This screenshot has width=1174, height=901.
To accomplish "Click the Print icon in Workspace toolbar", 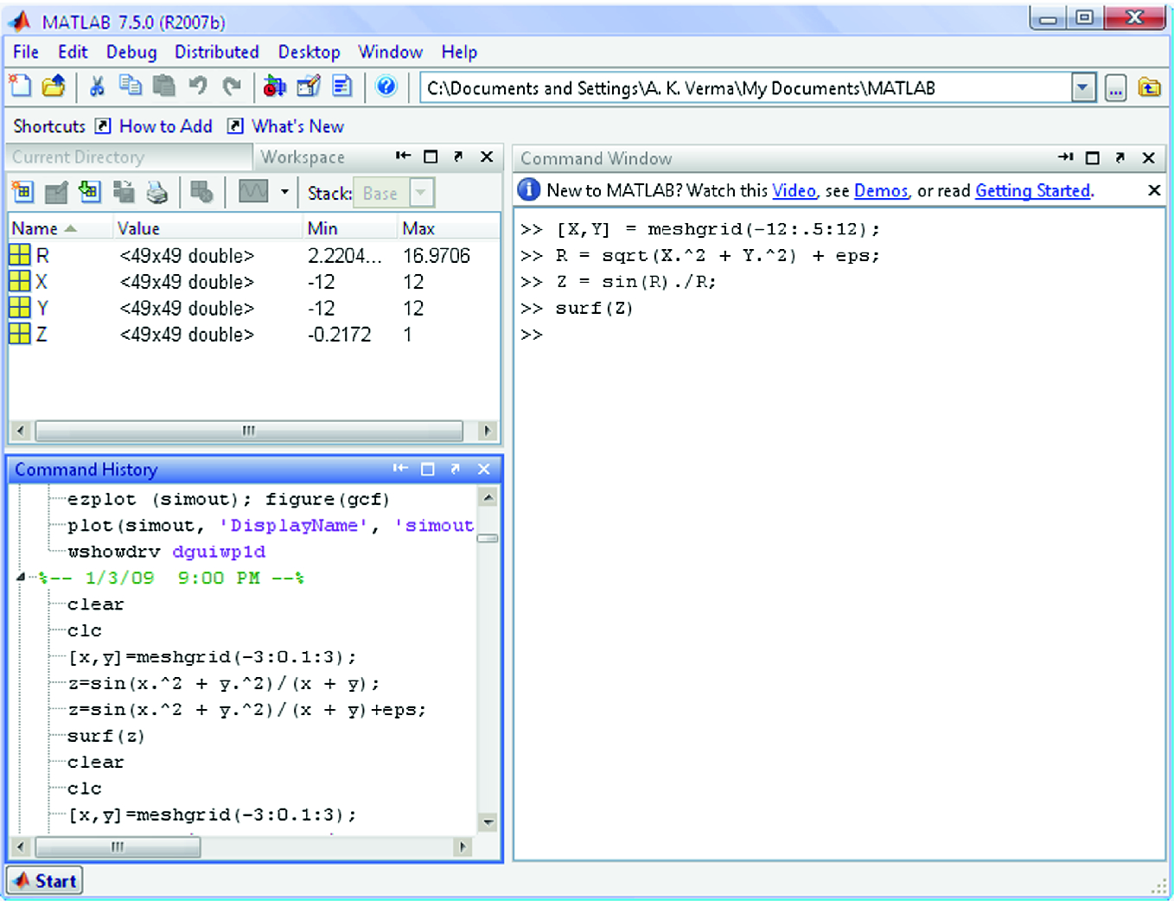I will pyautogui.click(x=156, y=192).
